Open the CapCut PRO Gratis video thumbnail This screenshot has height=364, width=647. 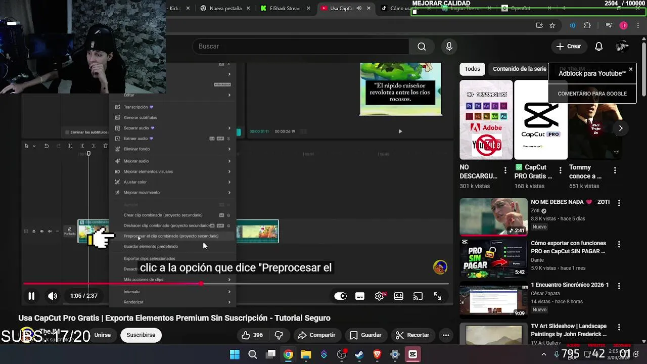pyautogui.click(x=541, y=120)
